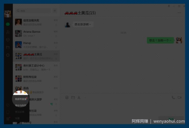Click the search box above chat list
The height and width of the screenshot is (128, 189).
pos(33,11)
